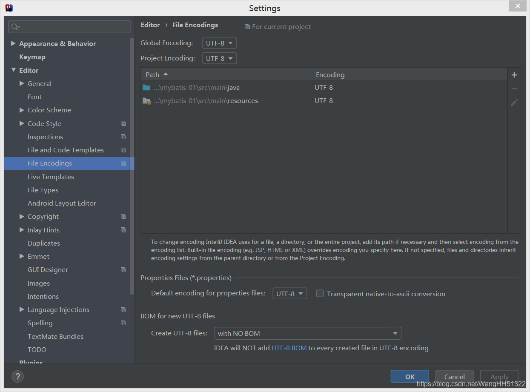Click the search magnifier icon
Viewport: 530px width, 392px height.
pyautogui.click(x=15, y=27)
